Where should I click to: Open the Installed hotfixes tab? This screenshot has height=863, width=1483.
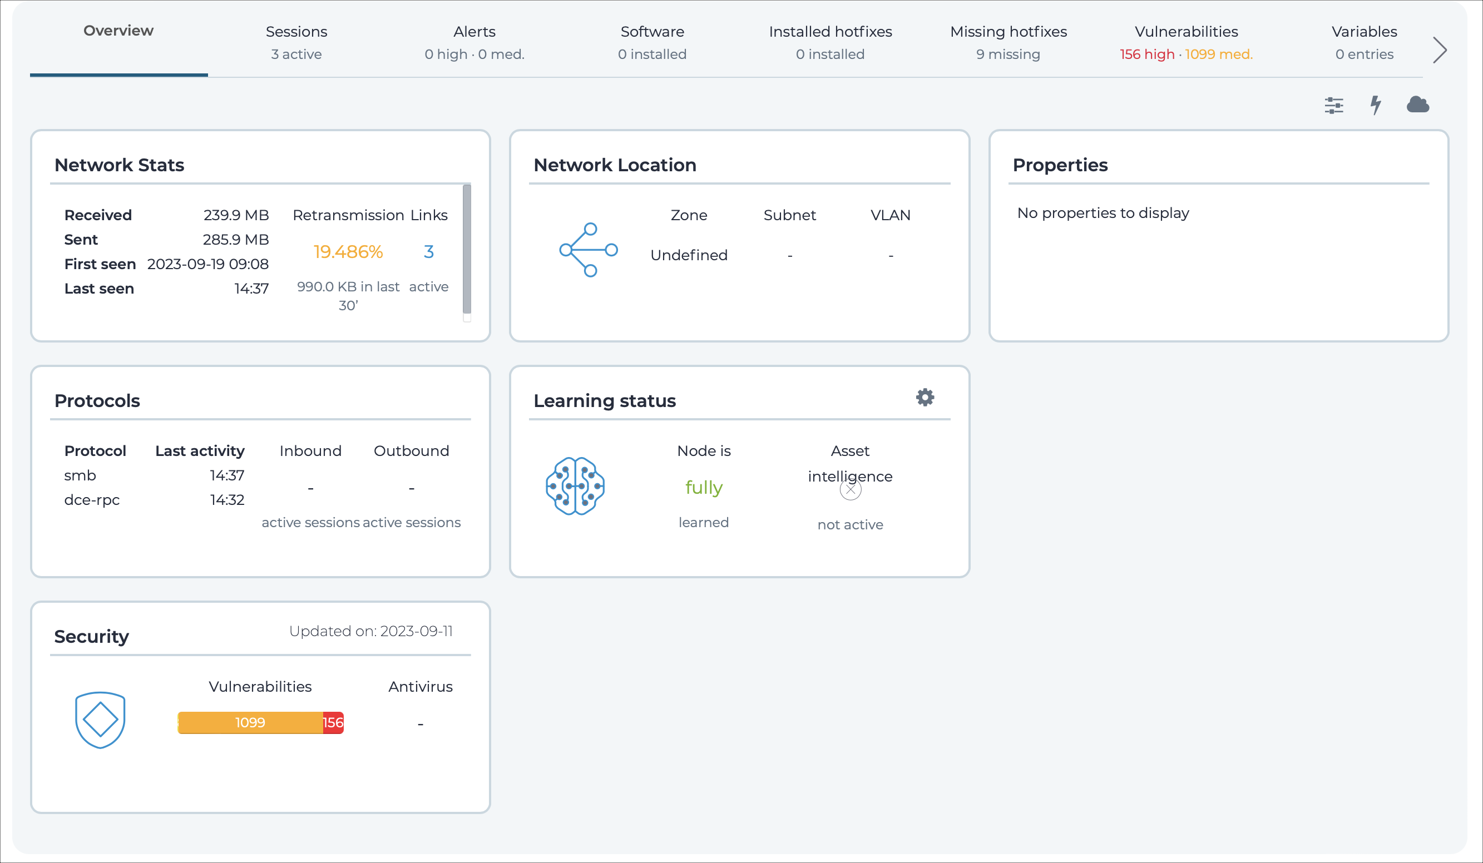click(830, 42)
